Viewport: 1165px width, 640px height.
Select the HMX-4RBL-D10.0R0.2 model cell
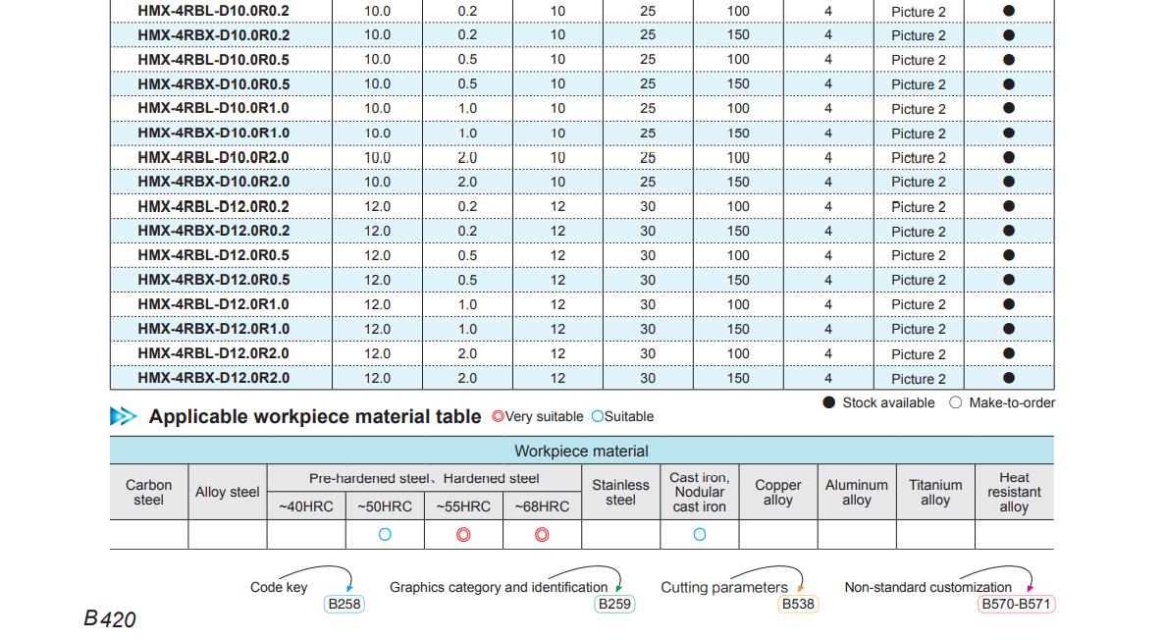tap(214, 11)
